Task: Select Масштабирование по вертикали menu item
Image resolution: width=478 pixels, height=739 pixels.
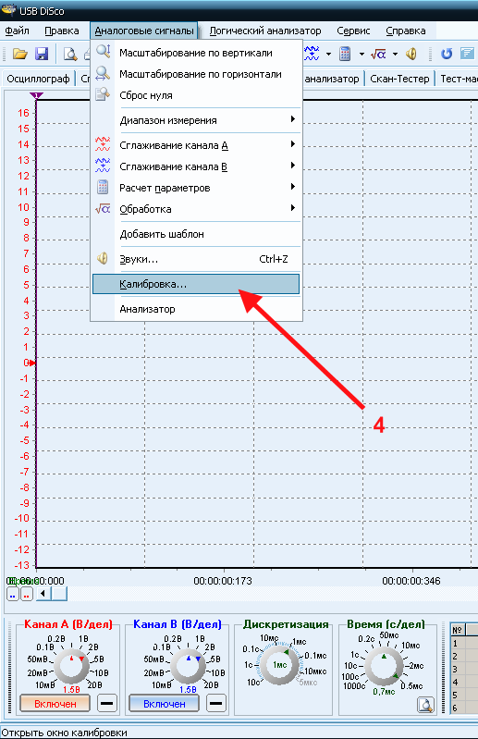Action: pos(196,53)
